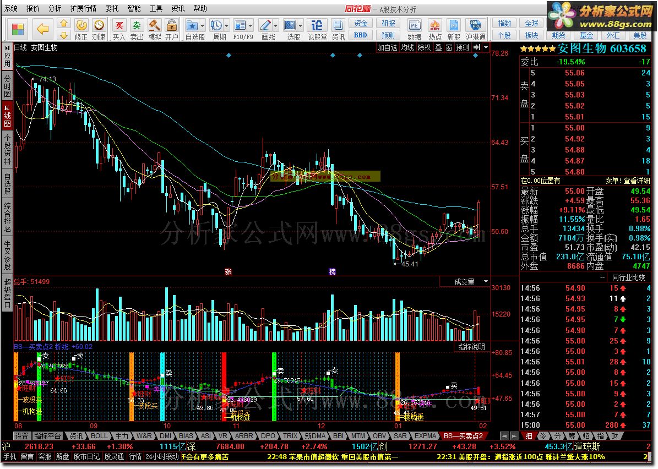658x469 pixels.
Task: Open the 报价 menu
Action: (32, 8)
